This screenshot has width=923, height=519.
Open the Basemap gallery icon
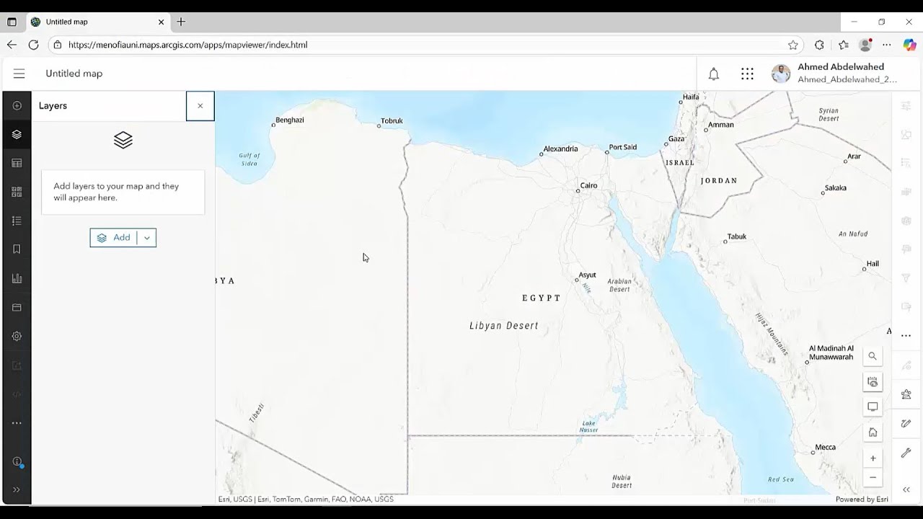[x=17, y=192]
